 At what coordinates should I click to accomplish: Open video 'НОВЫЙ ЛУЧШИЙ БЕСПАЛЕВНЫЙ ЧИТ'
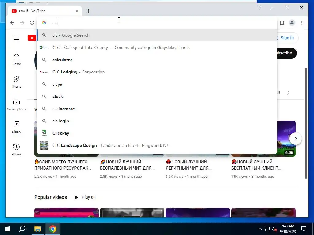tap(127, 165)
